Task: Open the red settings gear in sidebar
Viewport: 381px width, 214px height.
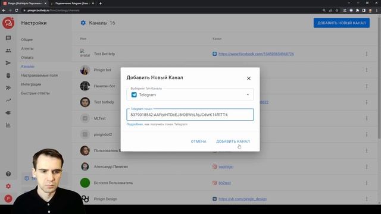Action: (x=8, y=186)
